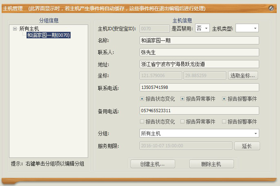
Task: Open the 分组 dropdown showing 所有主机
Action: click(199, 133)
